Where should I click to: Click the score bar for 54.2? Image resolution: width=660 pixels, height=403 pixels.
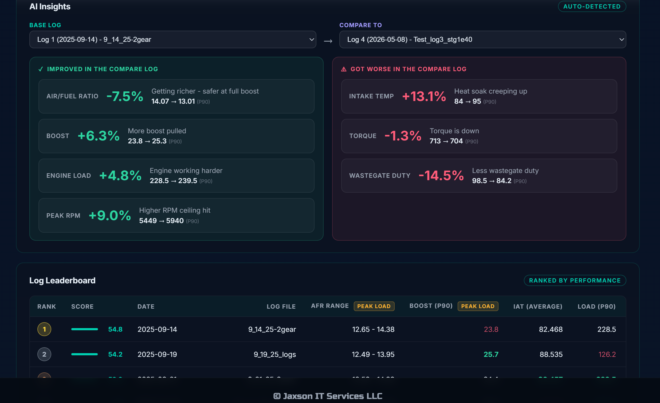[85, 354]
